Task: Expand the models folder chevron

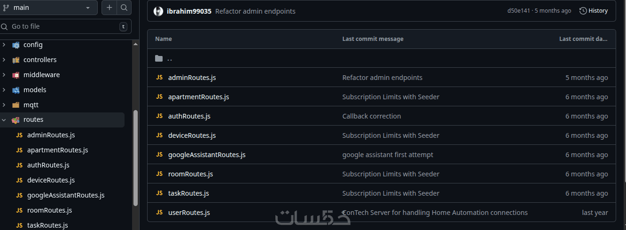Action: [4, 90]
